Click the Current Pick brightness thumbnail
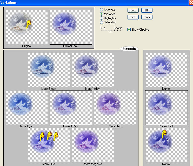Screen dimensions: 193x166 [167, 108]
